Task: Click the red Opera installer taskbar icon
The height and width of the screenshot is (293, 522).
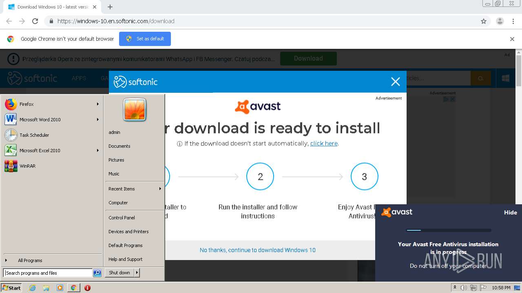Action: [87, 288]
